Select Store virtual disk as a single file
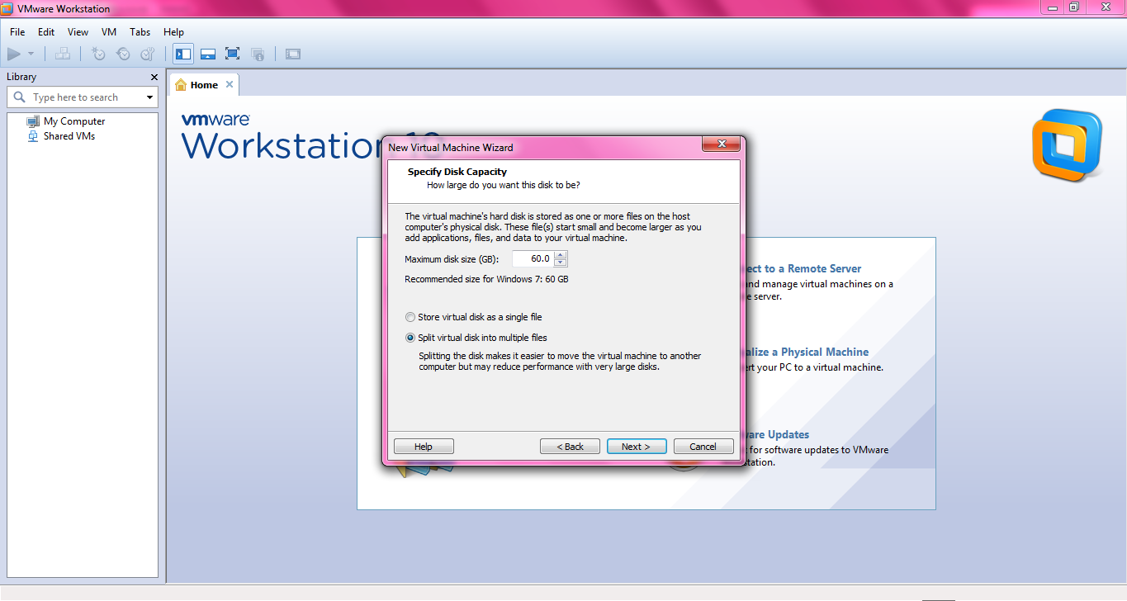The height and width of the screenshot is (601, 1127). (x=473, y=317)
